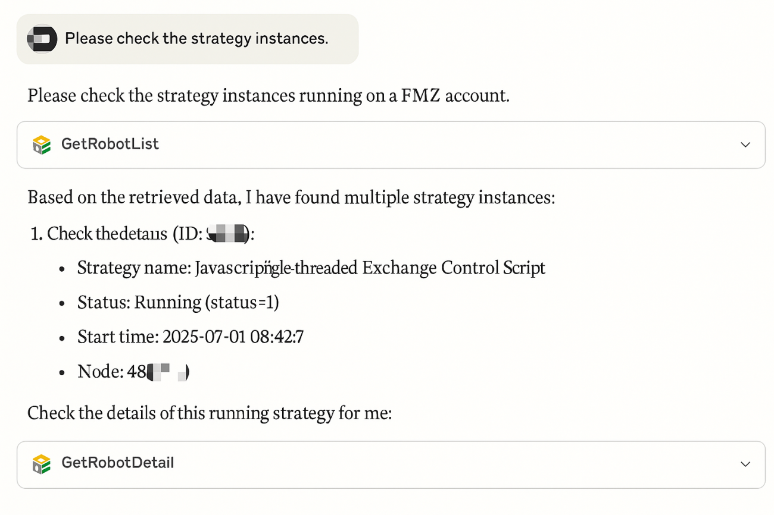The image size is (774, 515).
Task: Click the 'Node: 48' bullet text
Action: [111, 372]
